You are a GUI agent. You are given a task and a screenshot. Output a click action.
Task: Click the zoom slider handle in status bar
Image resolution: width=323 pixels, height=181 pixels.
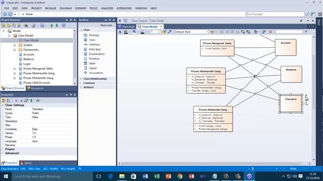[252, 169]
